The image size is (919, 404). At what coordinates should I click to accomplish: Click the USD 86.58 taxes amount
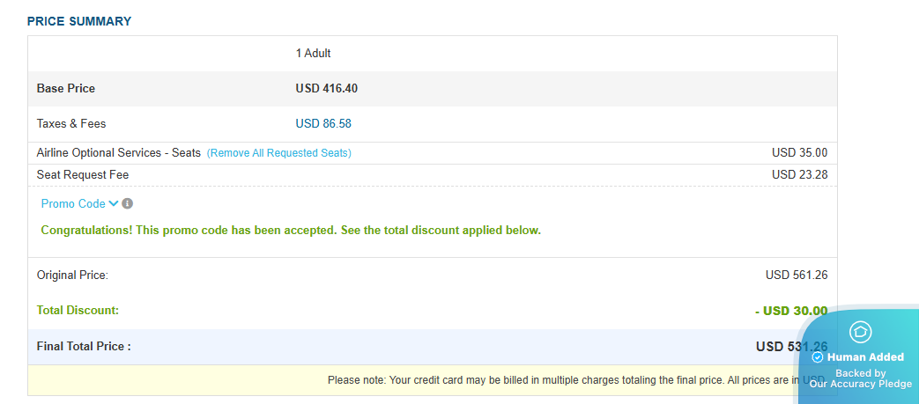point(323,124)
